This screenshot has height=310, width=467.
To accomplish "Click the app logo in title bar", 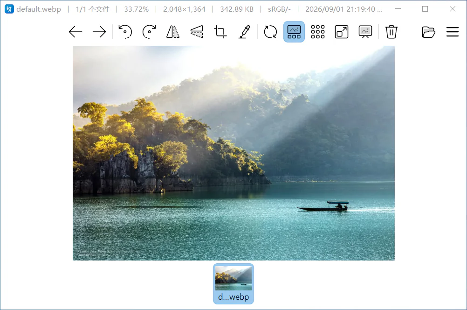I will click(9, 9).
